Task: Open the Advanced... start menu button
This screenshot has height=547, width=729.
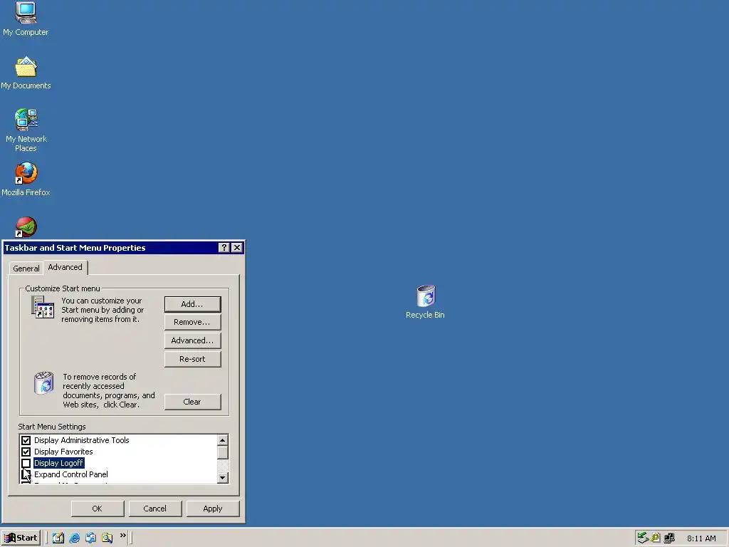Action: [x=192, y=340]
